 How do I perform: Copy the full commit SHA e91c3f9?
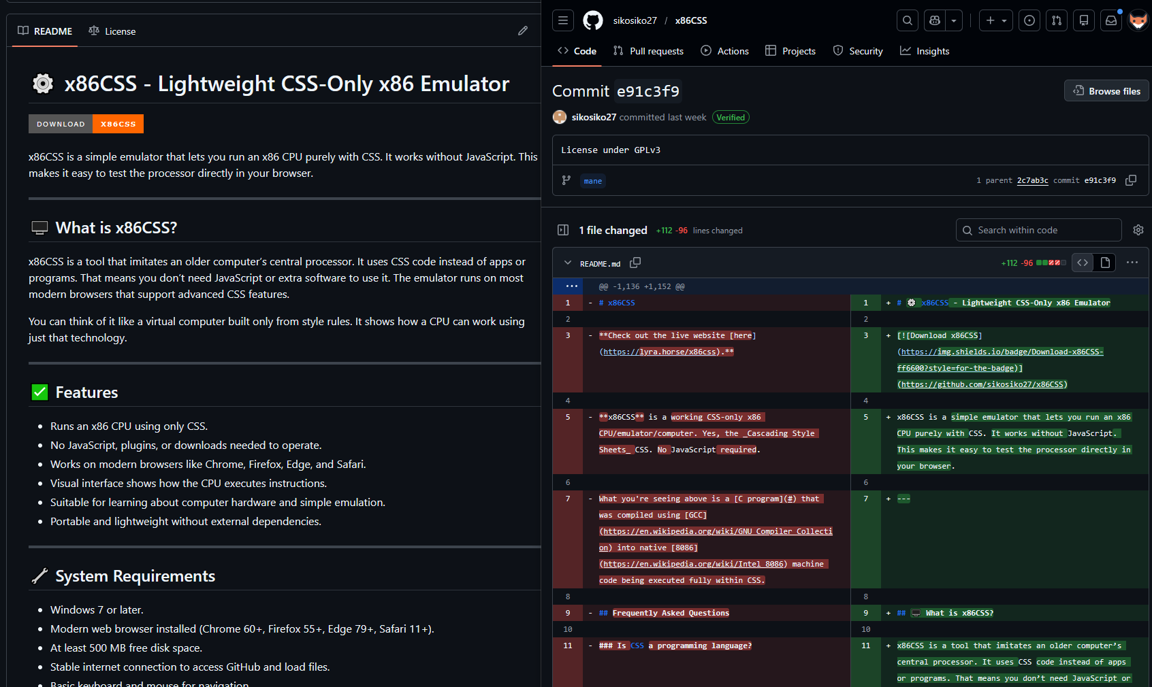pos(1131,180)
